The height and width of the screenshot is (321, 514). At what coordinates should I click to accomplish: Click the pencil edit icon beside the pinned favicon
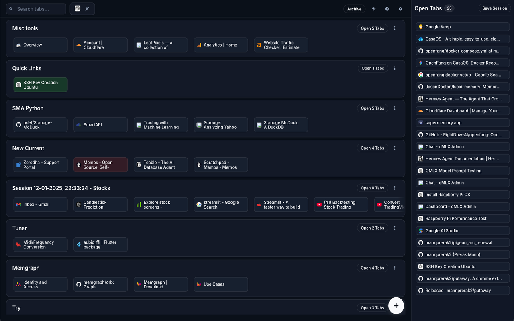(x=87, y=9)
